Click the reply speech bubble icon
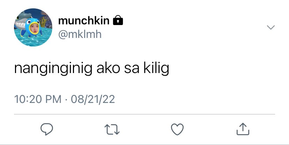The image size is (289, 145). pyautogui.click(x=47, y=129)
